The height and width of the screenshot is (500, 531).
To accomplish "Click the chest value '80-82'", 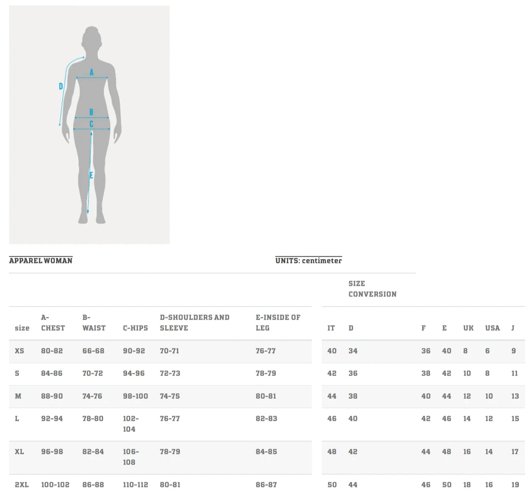I will click(52, 351).
